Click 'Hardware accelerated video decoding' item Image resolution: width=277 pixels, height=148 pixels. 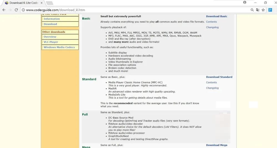click(130, 56)
